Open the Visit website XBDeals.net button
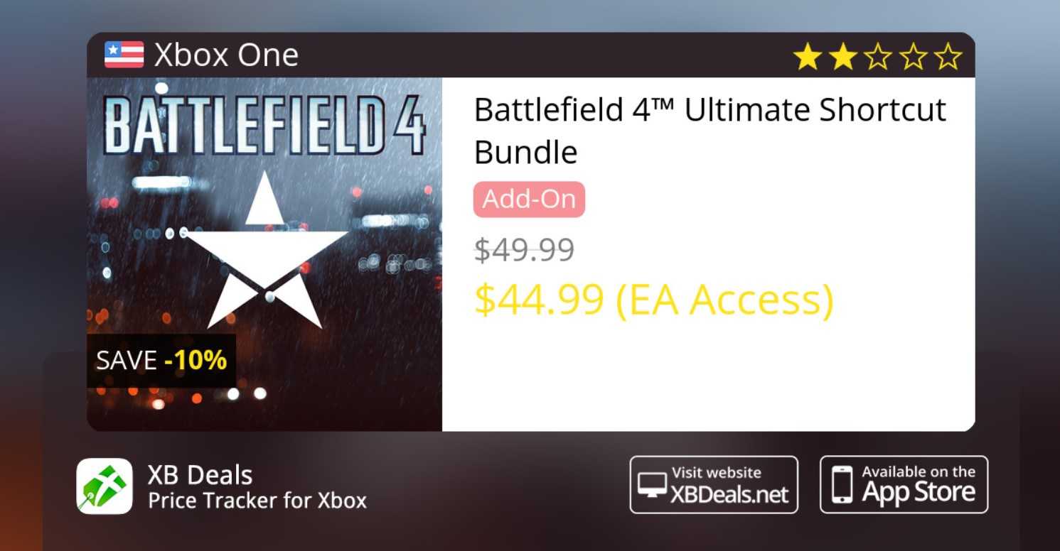This screenshot has width=1060, height=551. [714, 484]
